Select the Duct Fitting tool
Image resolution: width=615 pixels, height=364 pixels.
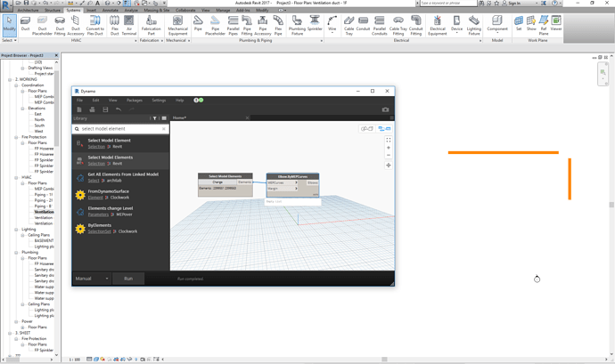(x=60, y=26)
